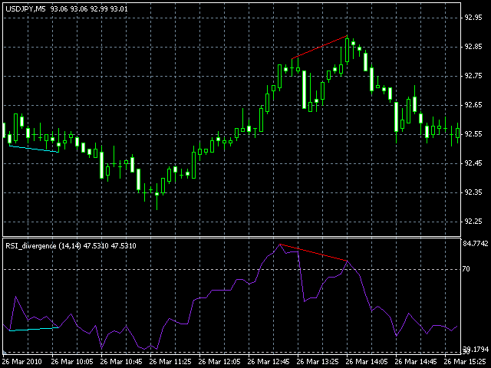Click the 26 Mar 10:05 time label
Viewport: 491px width, 368px height.
(72, 362)
